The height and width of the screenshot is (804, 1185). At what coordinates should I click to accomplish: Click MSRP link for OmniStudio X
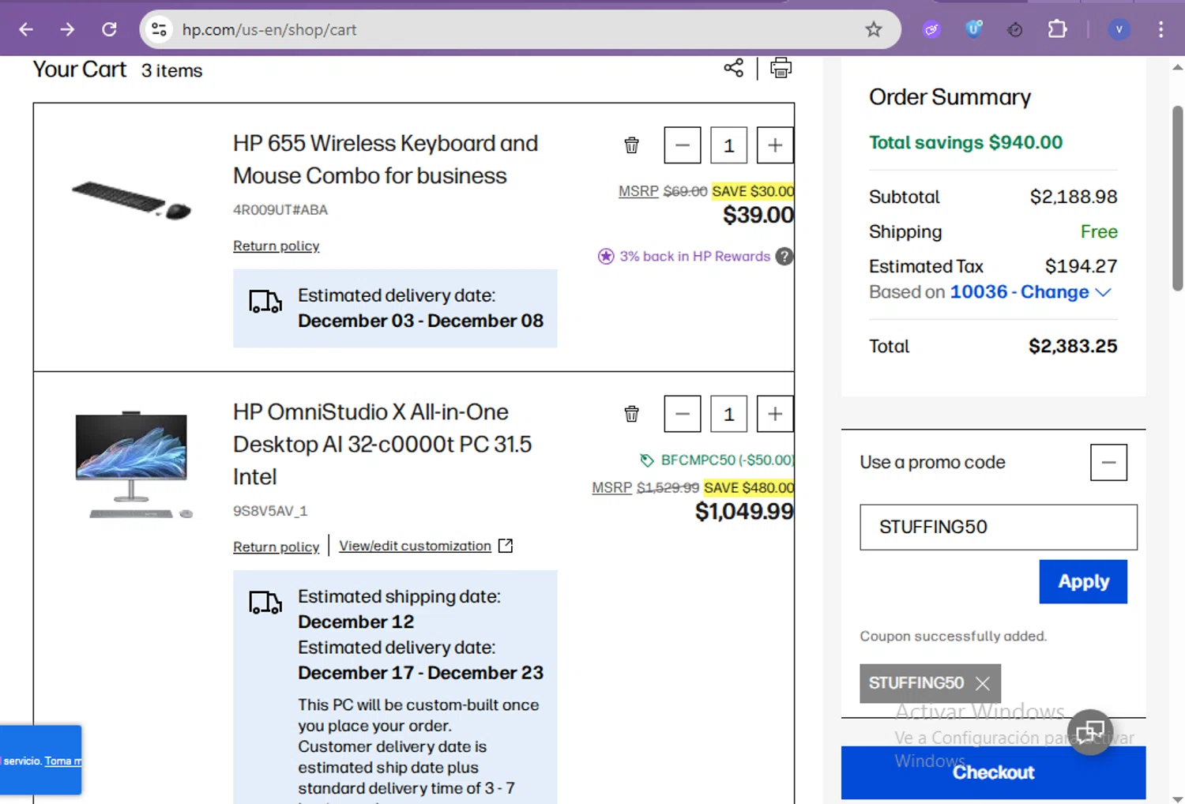(612, 488)
